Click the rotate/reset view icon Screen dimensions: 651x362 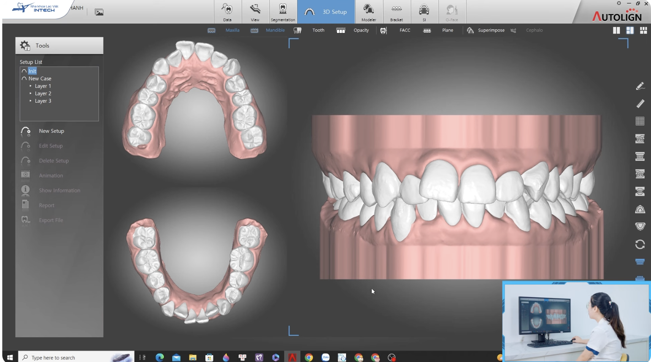click(640, 244)
